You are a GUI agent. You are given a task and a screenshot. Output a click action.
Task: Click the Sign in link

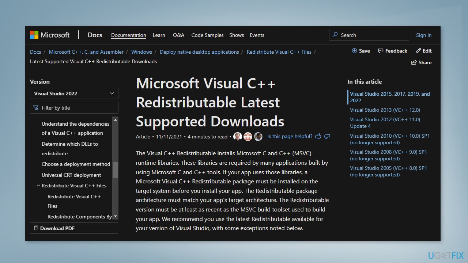(x=424, y=35)
